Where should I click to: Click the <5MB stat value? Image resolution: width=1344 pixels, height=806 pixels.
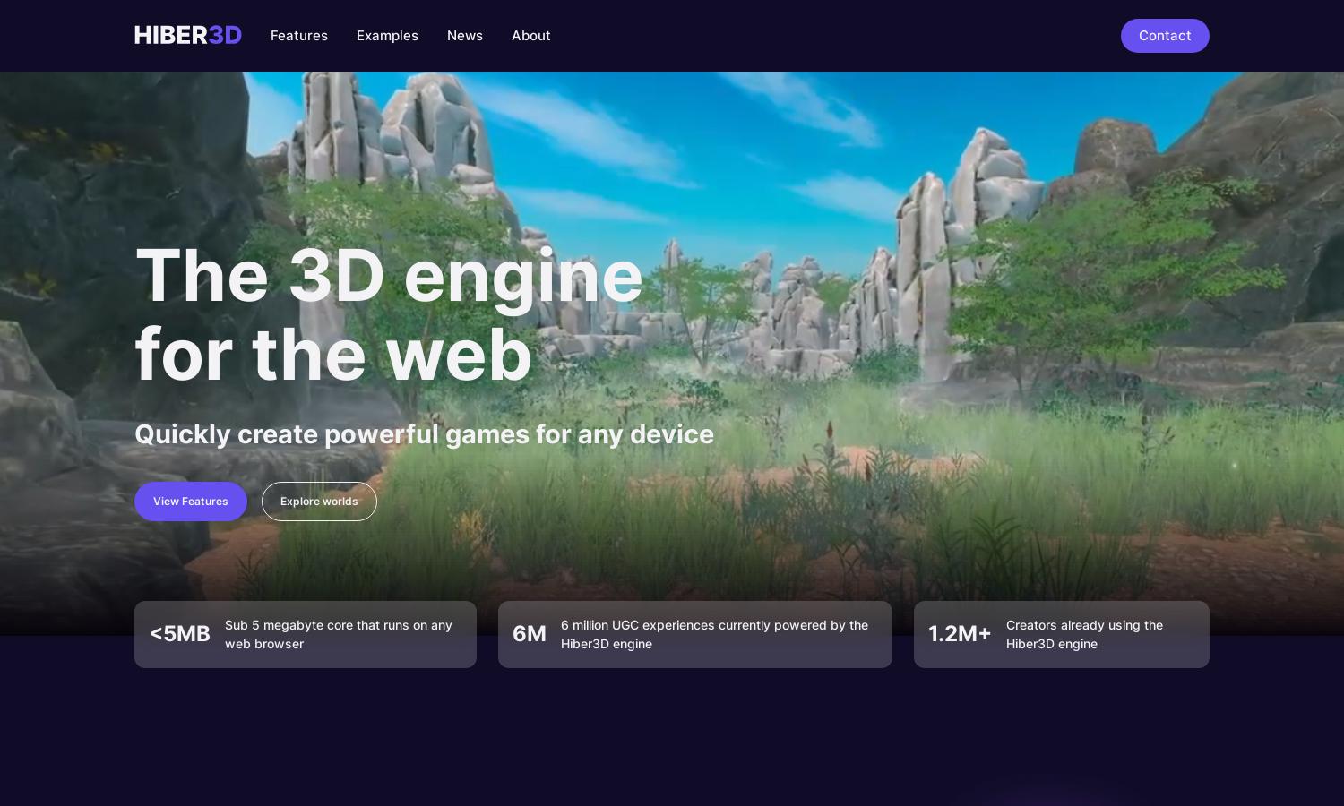click(x=179, y=634)
